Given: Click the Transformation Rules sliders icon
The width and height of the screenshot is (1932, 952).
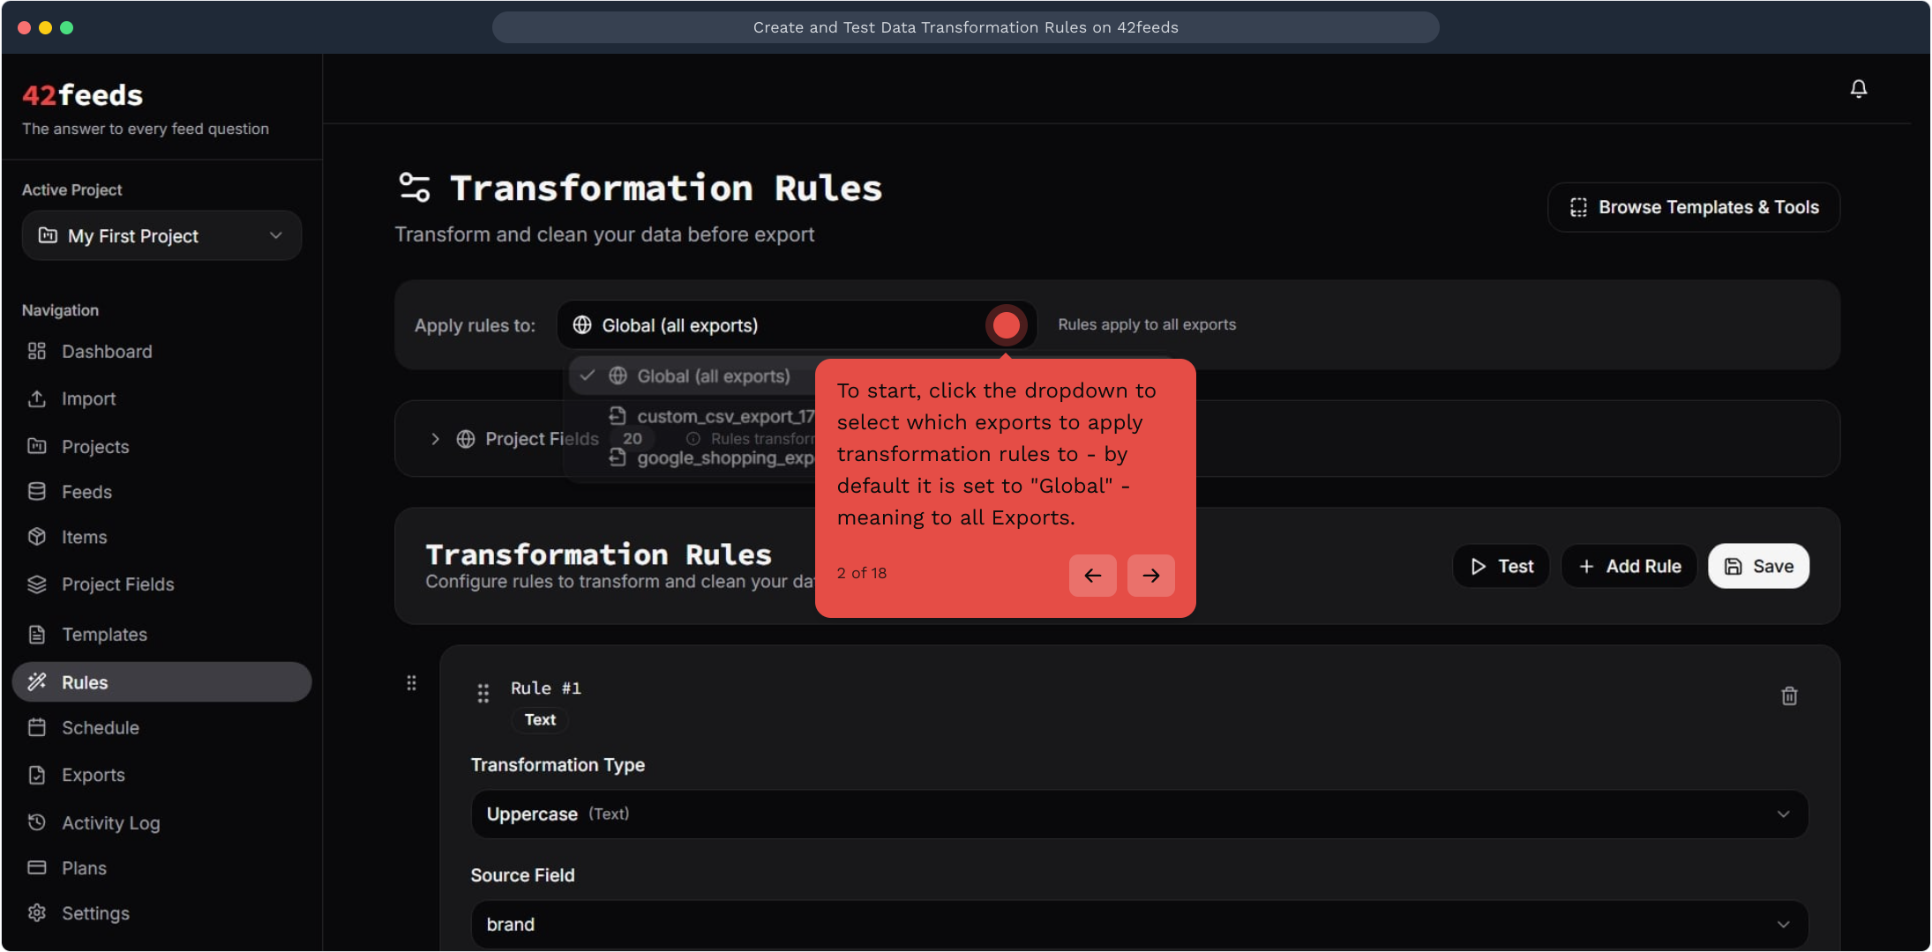Looking at the screenshot, I should coord(415,188).
